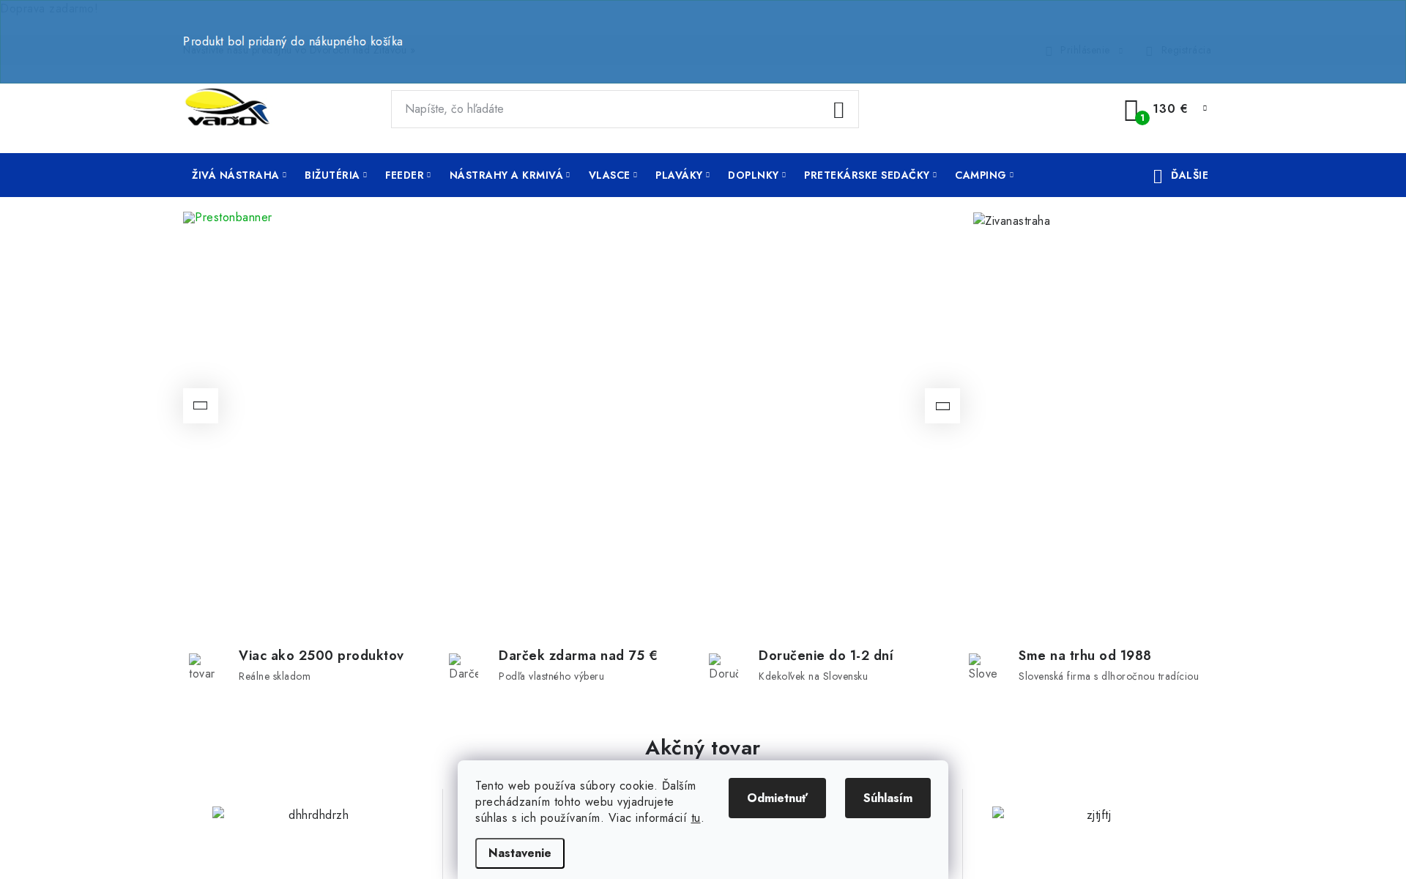Viewport: 1406px width, 879px height.
Task: Expand the cart total dropdown arrow
Action: 1205,108
